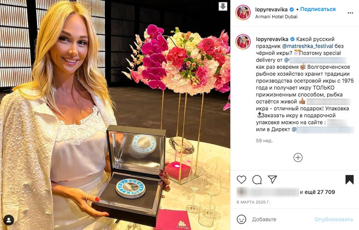
Task: Click the download arrow on the photo
Action: click(x=223, y=6)
